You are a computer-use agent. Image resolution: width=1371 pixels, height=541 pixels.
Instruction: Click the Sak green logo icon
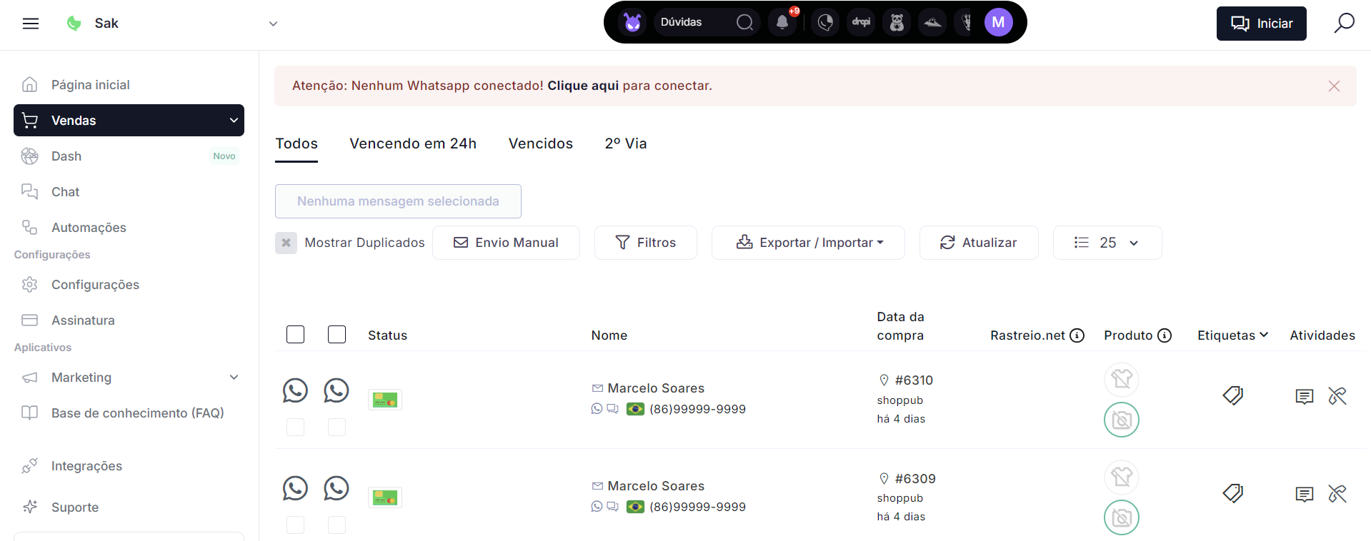pyautogui.click(x=74, y=24)
